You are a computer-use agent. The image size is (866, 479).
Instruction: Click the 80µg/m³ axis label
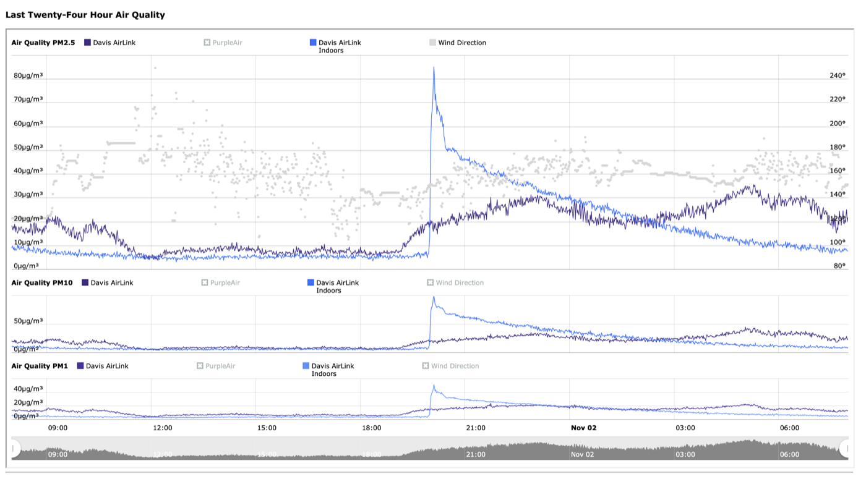pyautogui.click(x=28, y=75)
